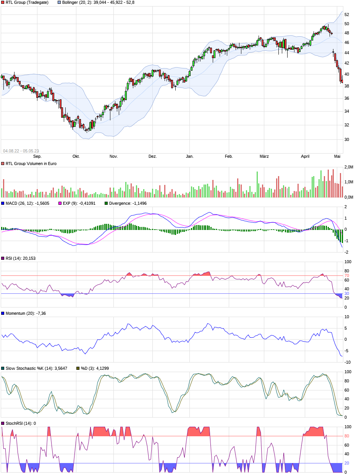Click the price axis value "38"
Viewport: 359px width, 476px height.
click(347, 86)
